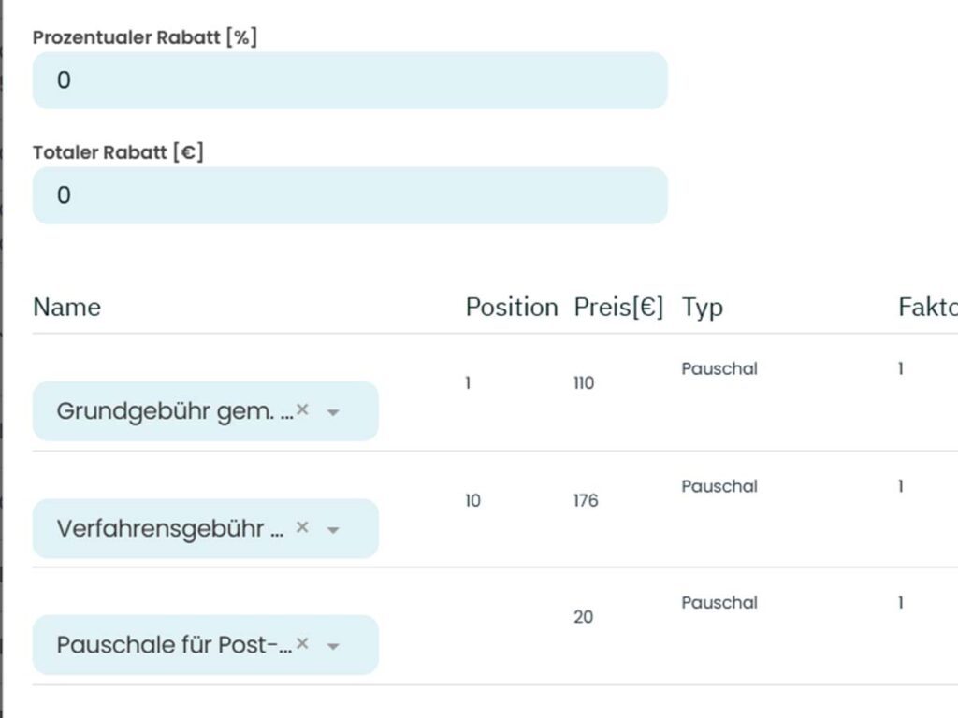The height and width of the screenshot is (718, 958).
Task: Select position value 10 of Verfahrensgebühr row
Action: [x=472, y=501]
